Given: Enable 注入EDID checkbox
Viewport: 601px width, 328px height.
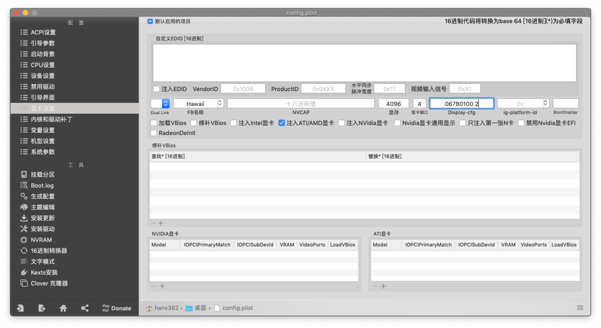Looking at the screenshot, I should [156, 89].
